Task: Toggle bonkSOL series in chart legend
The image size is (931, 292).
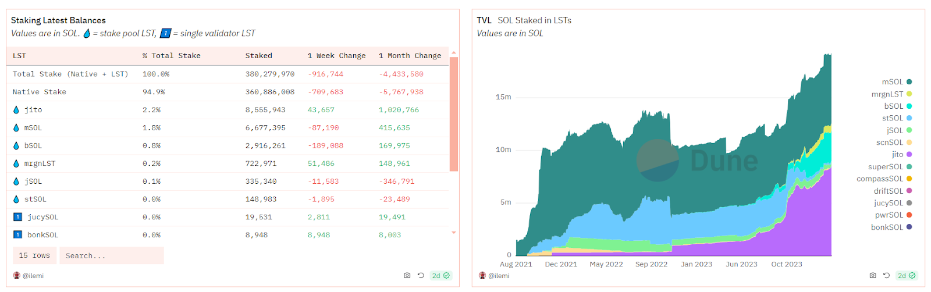Action: point(891,227)
